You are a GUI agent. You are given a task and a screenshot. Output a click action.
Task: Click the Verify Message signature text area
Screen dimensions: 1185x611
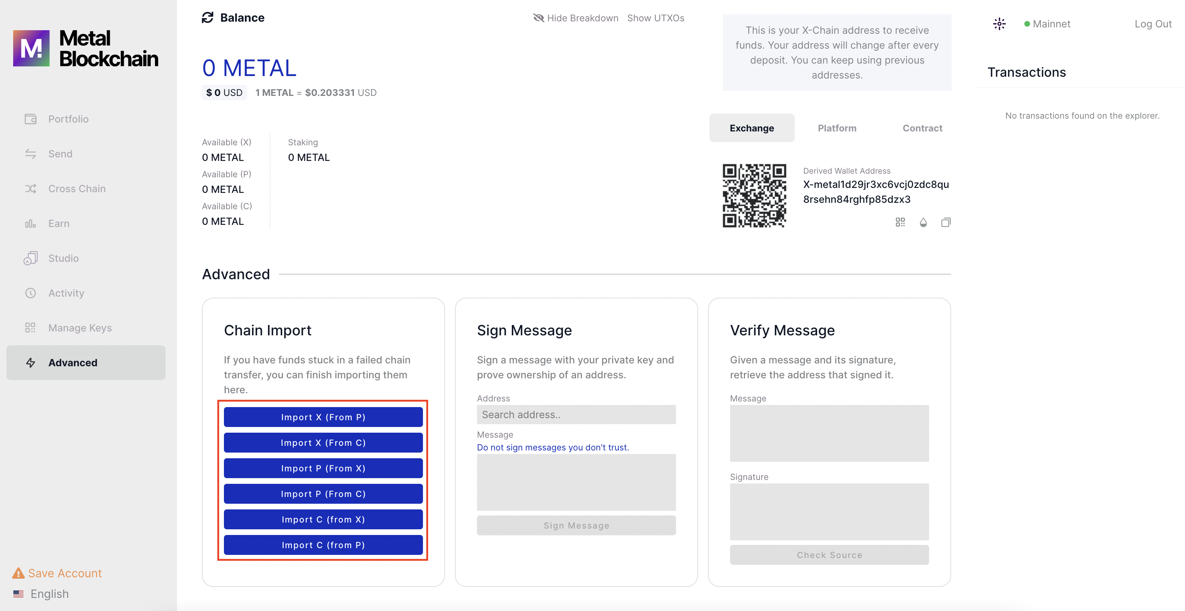(829, 511)
